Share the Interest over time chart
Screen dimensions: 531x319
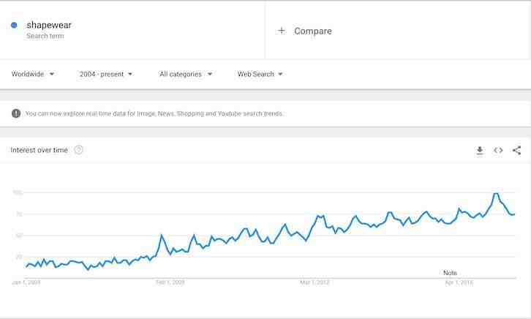coord(516,151)
